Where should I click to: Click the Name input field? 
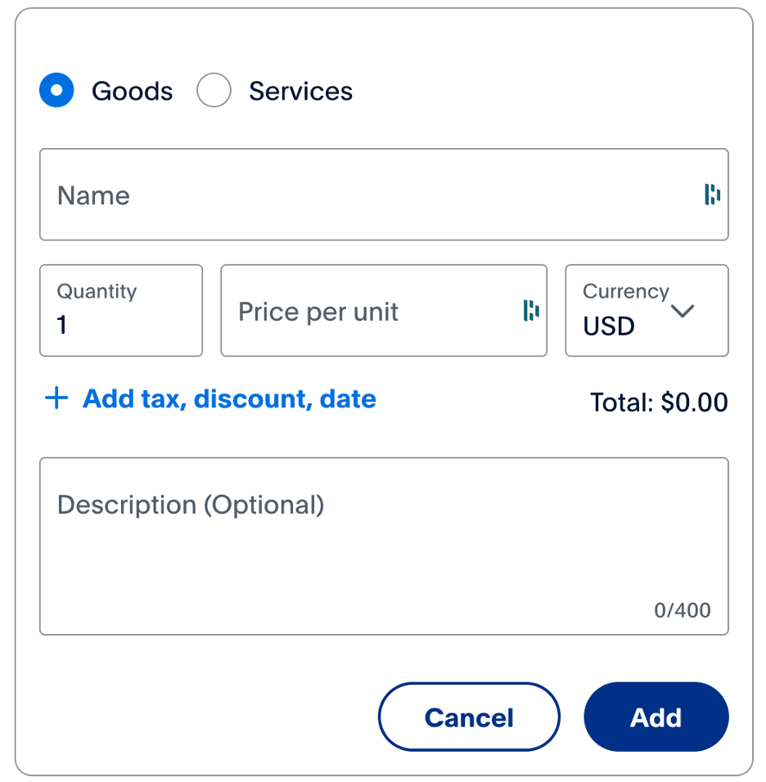point(327,195)
